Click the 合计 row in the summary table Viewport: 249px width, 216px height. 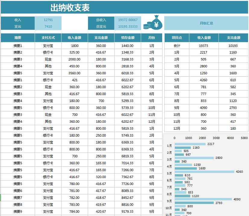(176, 45)
